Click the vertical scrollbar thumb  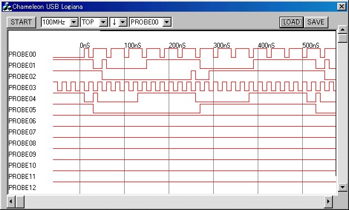tap(342, 38)
